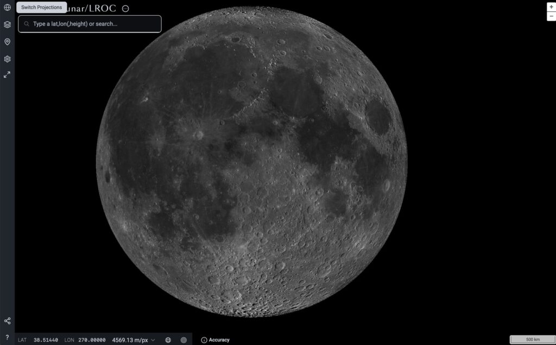Toggle the concentric circles icon in status bar

coord(184,340)
